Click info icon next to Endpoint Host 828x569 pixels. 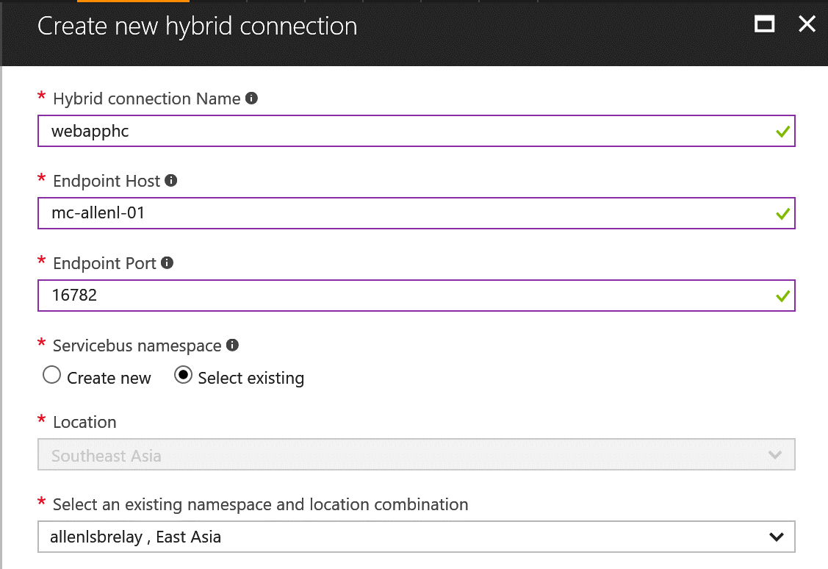[171, 180]
